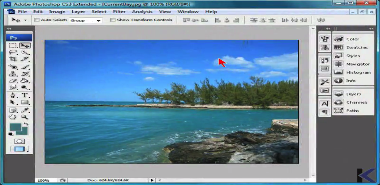Choose the Crop tool
The image size is (380, 185).
pyautogui.click(x=13, y=59)
